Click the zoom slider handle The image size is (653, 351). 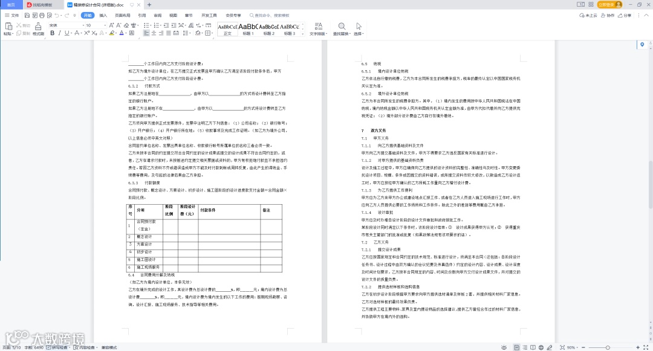[x=608, y=347]
